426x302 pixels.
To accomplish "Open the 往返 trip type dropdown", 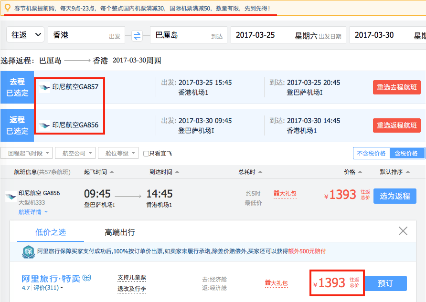I will click(x=25, y=35).
